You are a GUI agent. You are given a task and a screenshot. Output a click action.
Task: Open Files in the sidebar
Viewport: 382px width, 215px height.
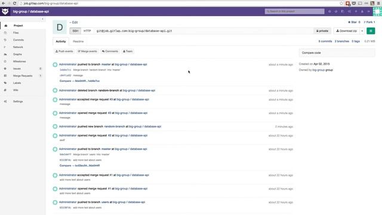16,33
